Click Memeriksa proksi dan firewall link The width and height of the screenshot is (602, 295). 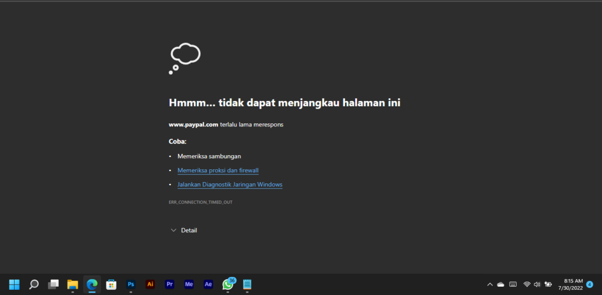point(218,170)
